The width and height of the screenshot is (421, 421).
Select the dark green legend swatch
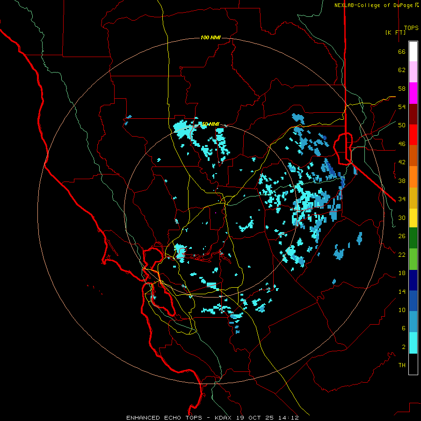click(413, 238)
